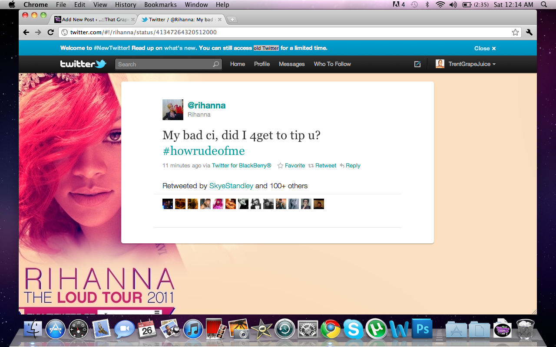Open Dashboard from the dock
The width and height of the screenshot is (556, 347).
[x=79, y=330]
